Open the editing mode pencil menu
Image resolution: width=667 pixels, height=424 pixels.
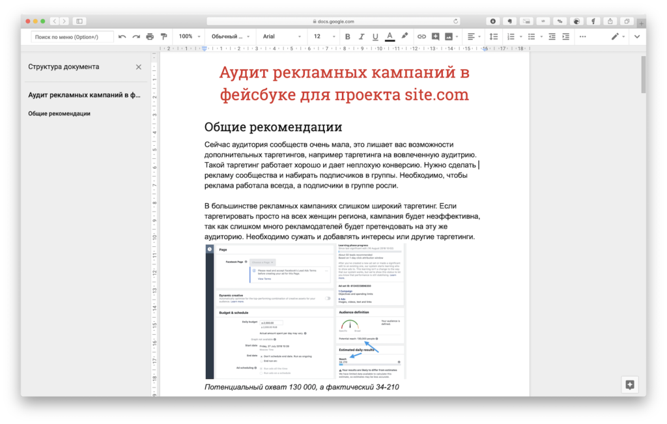point(617,37)
